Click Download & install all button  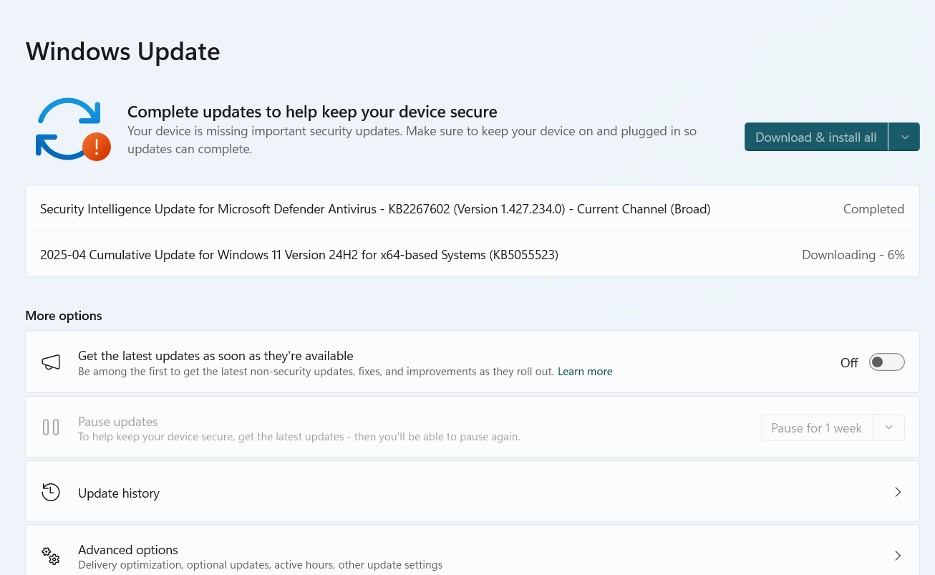(x=816, y=137)
